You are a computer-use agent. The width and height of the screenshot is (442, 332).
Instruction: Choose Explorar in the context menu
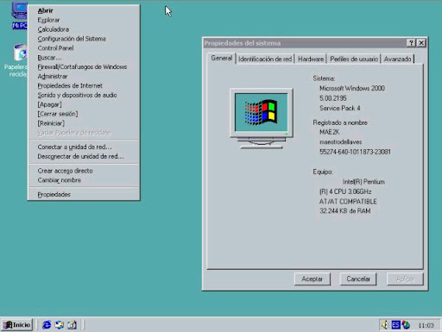coord(84,20)
